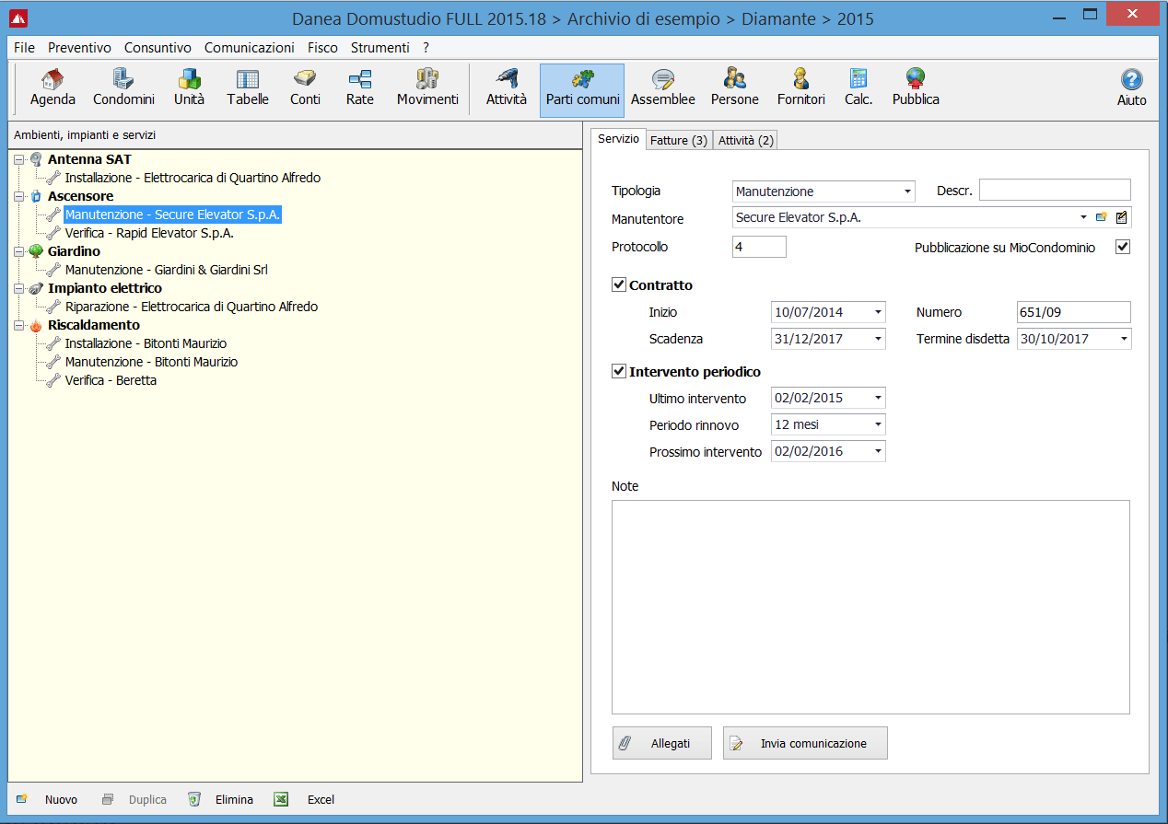Click the Riscaldamento flame icon

click(36, 325)
